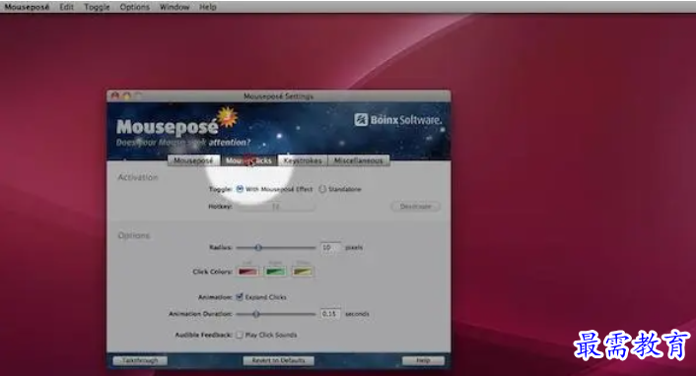
Task: Open the Edit menu
Action: click(x=67, y=7)
